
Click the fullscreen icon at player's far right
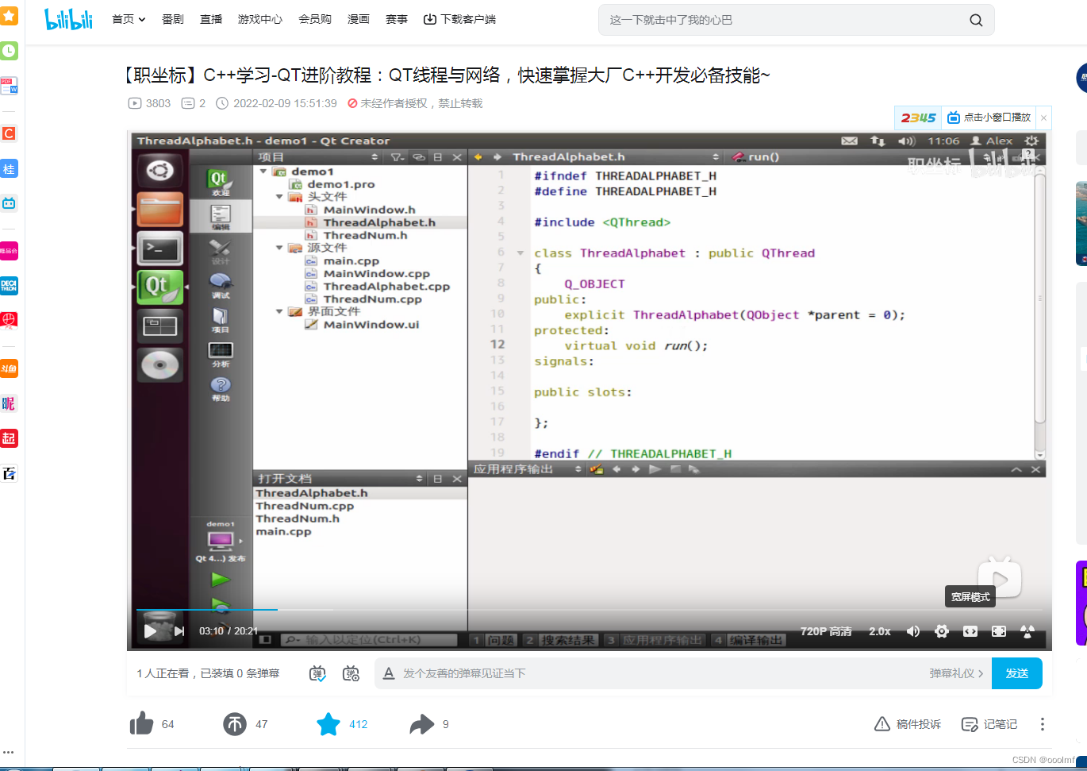[1027, 631]
